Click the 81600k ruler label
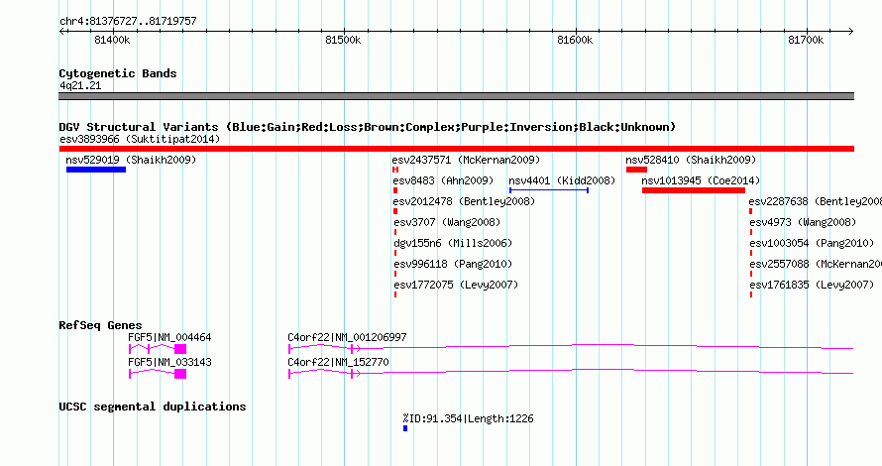Viewport: 882px width, 466px height. click(575, 40)
